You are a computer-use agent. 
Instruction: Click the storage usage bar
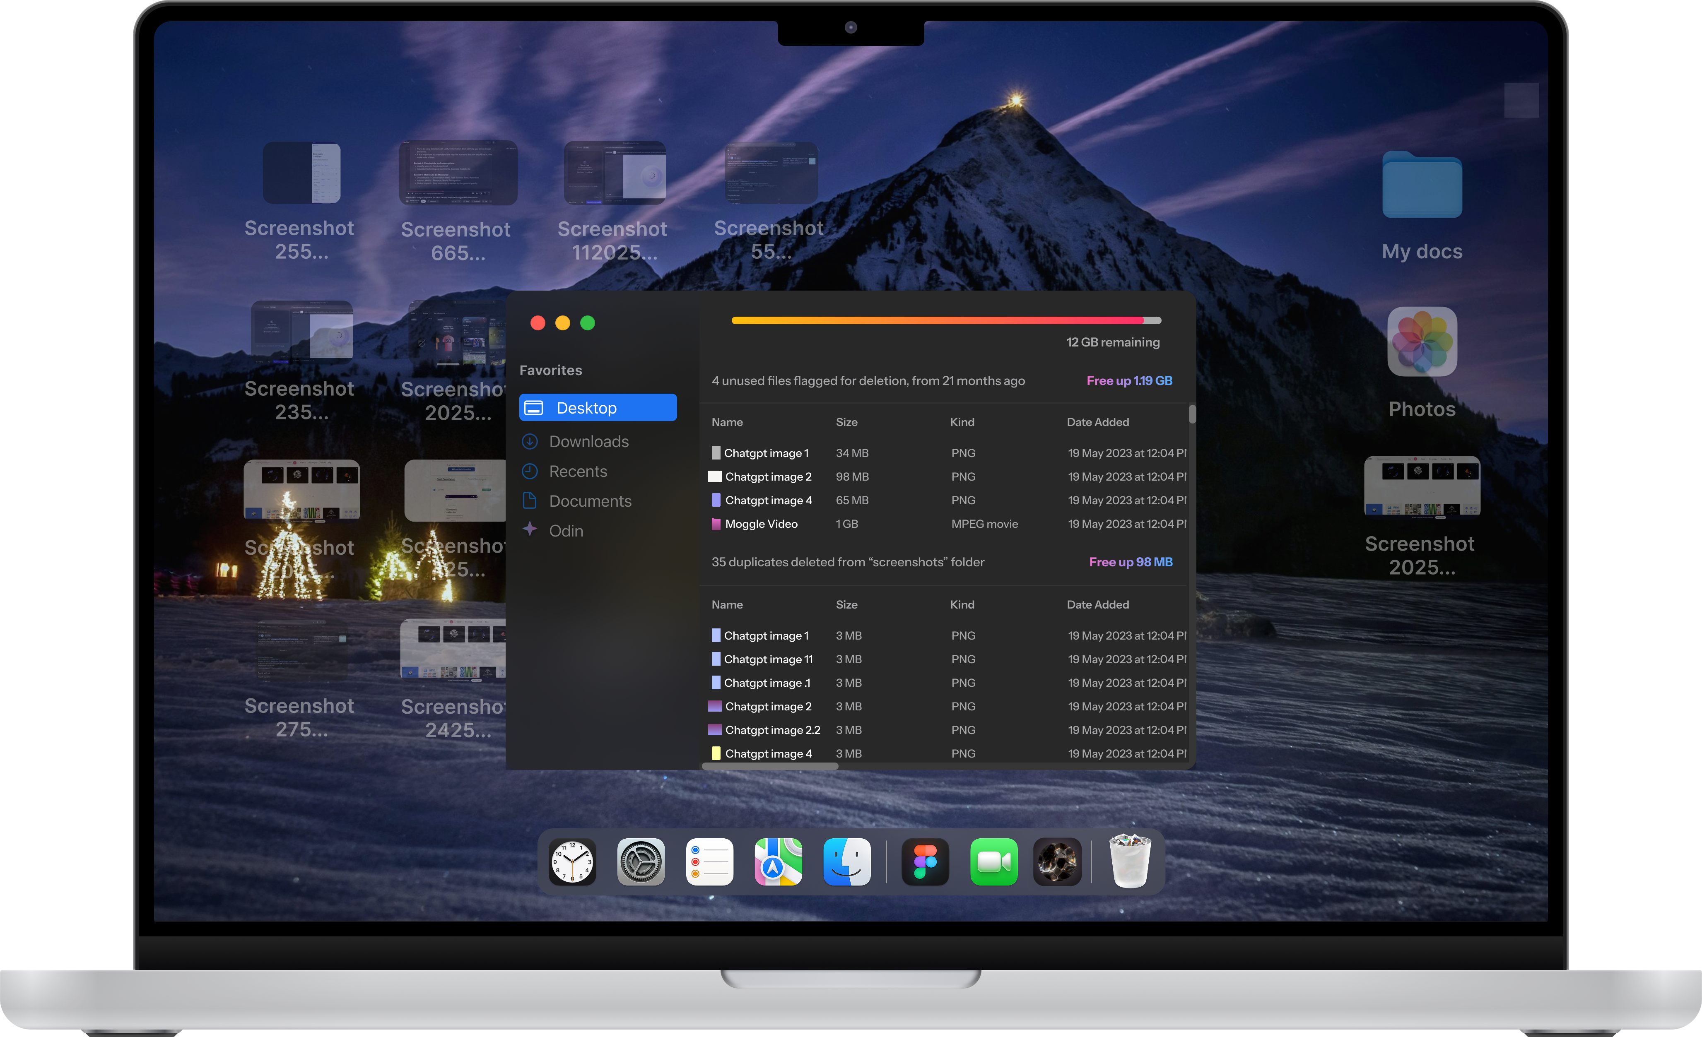(946, 320)
